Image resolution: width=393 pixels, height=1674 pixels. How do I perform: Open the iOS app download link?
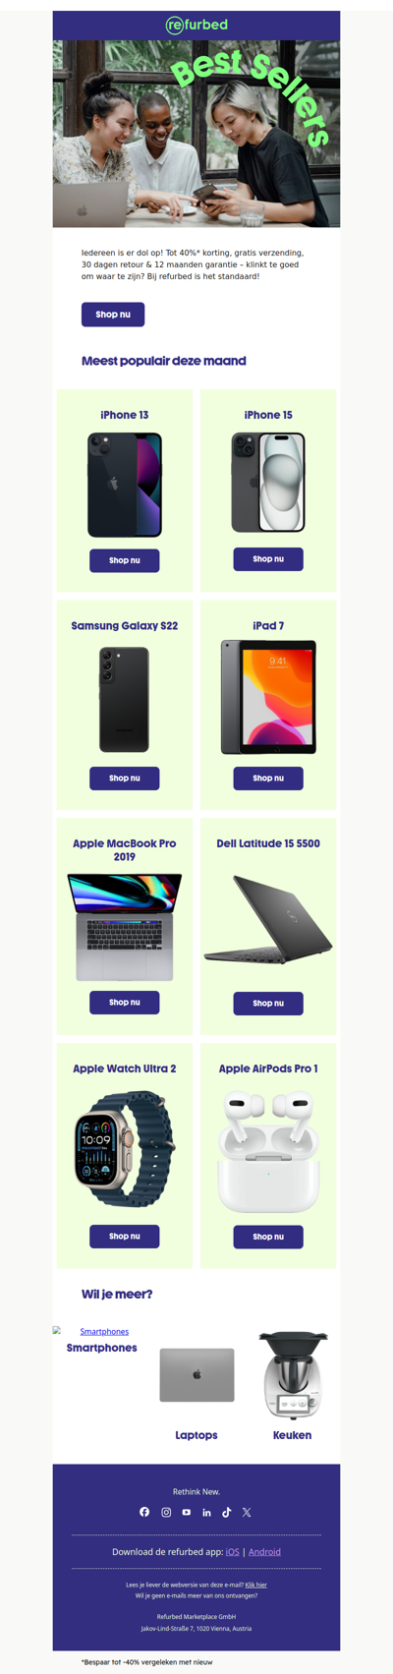233,1552
